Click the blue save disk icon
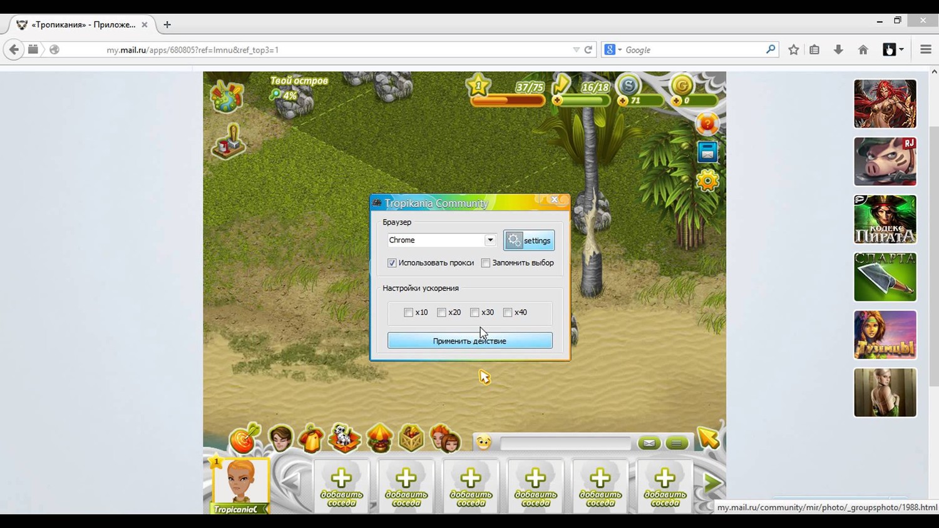 point(707,152)
